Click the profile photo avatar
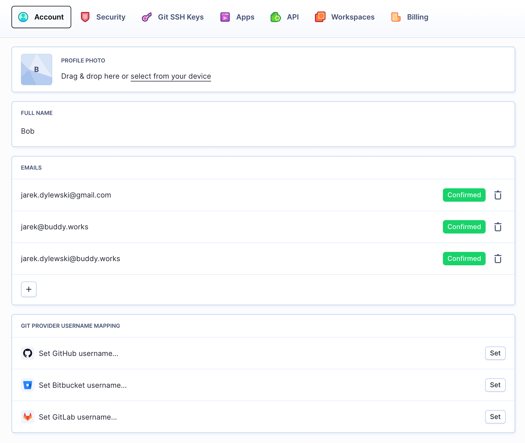Viewport: 525px width, 443px height. pyautogui.click(x=37, y=69)
